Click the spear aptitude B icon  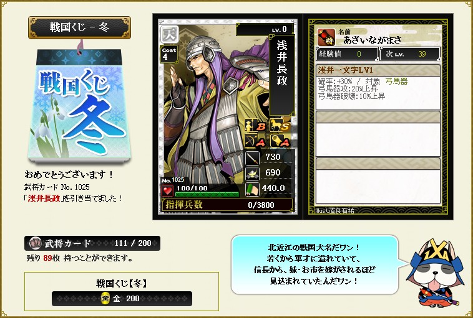[x=255, y=126]
